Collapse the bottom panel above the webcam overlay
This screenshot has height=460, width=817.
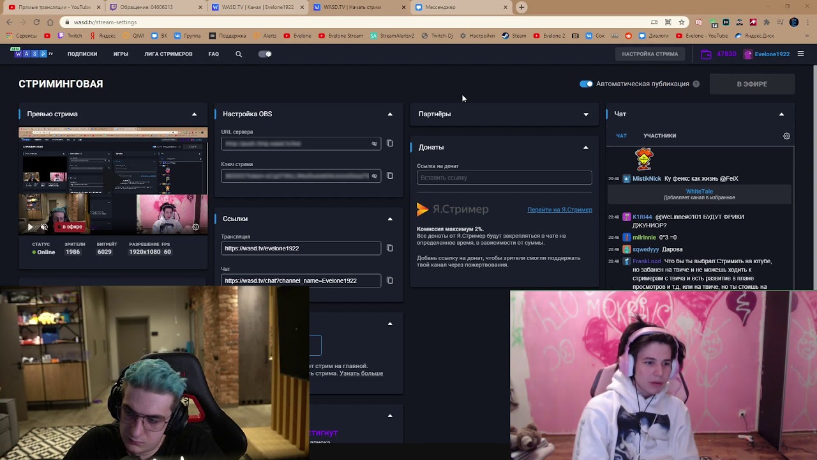tap(390, 415)
